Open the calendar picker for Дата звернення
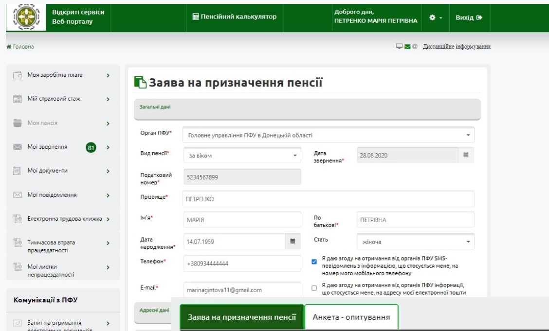This screenshot has width=549, height=331. [x=466, y=155]
